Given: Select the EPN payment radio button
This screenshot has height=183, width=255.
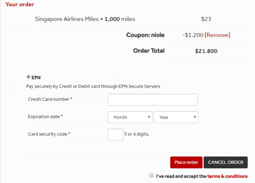Looking at the screenshot, I should click(x=28, y=77).
